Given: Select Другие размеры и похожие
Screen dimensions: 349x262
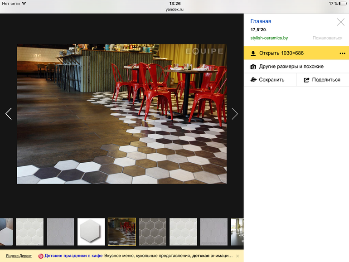Looking at the screenshot, I should click(291, 67).
